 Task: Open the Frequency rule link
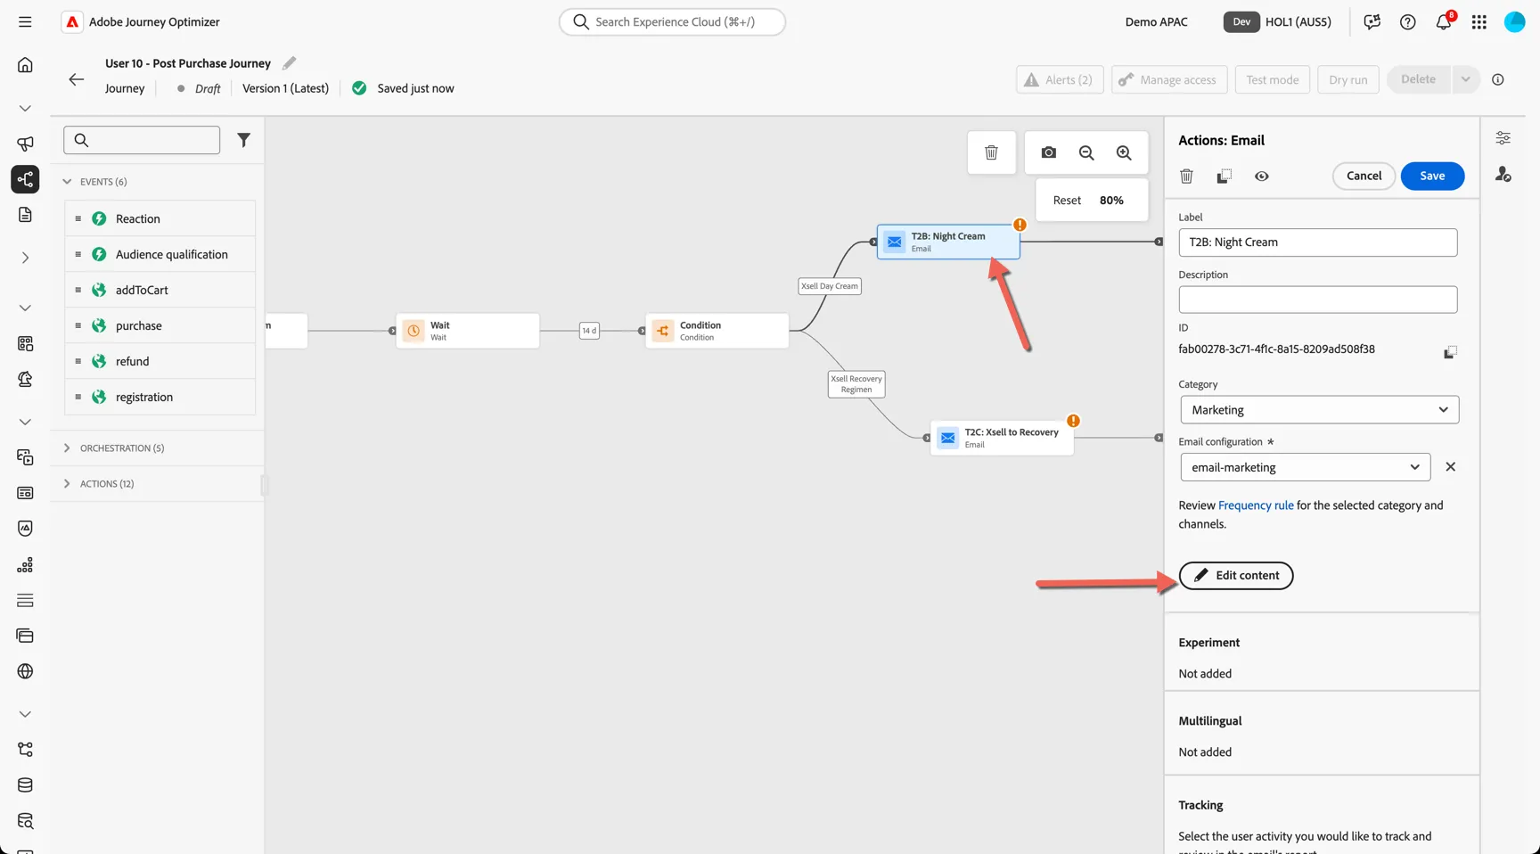[1256, 505]
